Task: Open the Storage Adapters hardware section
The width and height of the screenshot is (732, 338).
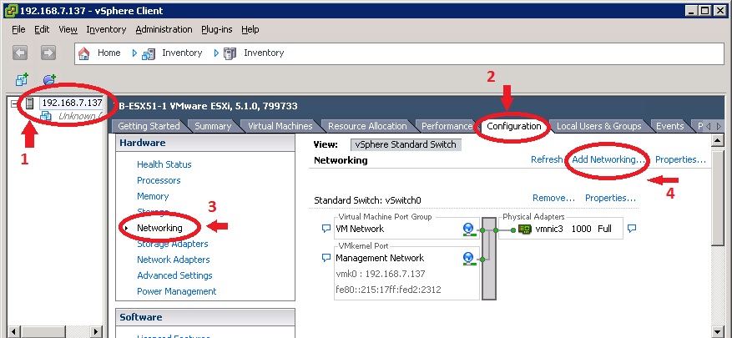Action: coord(172,244)
